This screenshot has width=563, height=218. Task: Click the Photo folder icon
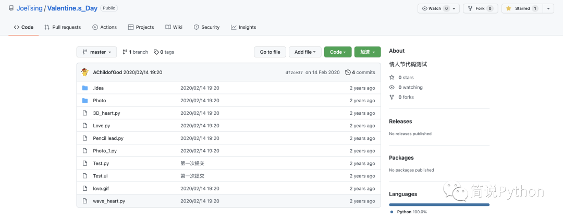tap(85, 101)
